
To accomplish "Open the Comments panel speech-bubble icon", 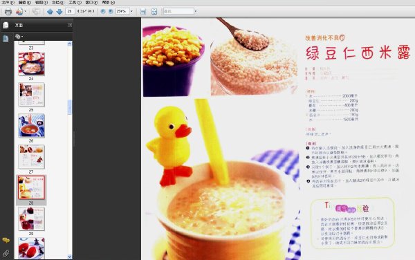I will point(6,240).
